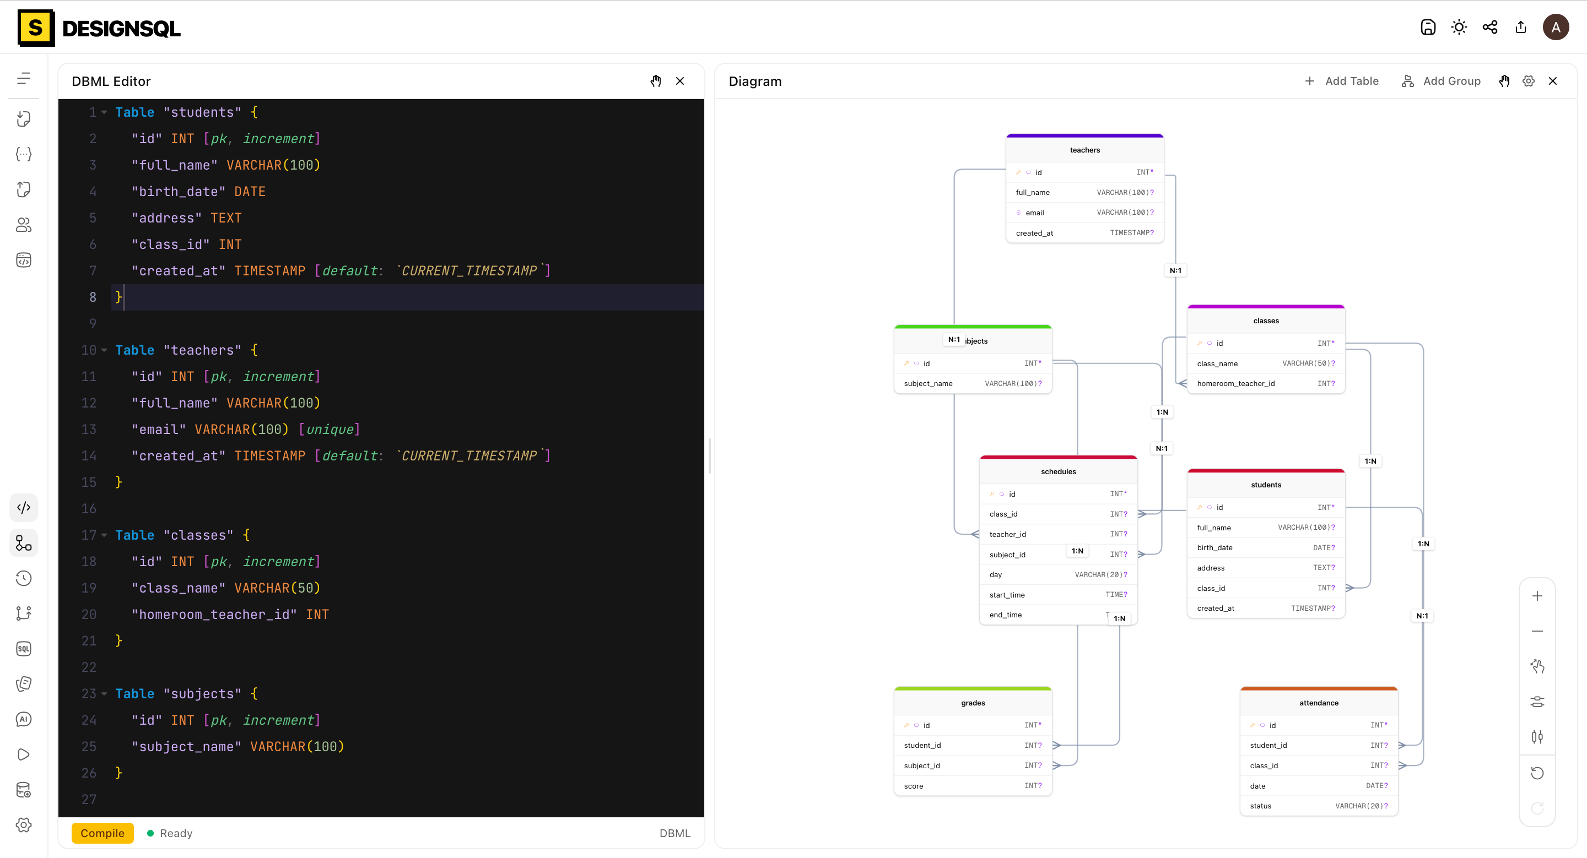
Task: Click the import document sidebar icon
Action: coord(23,119)
